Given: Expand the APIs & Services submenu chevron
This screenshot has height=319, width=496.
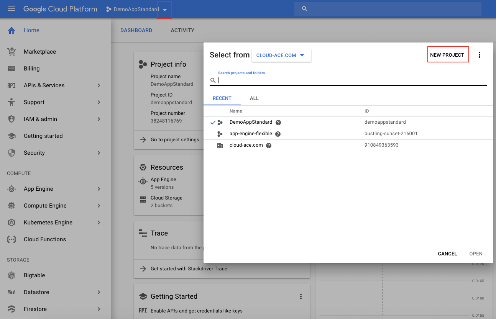Looking at the screenshot, I should pos(99,85).
